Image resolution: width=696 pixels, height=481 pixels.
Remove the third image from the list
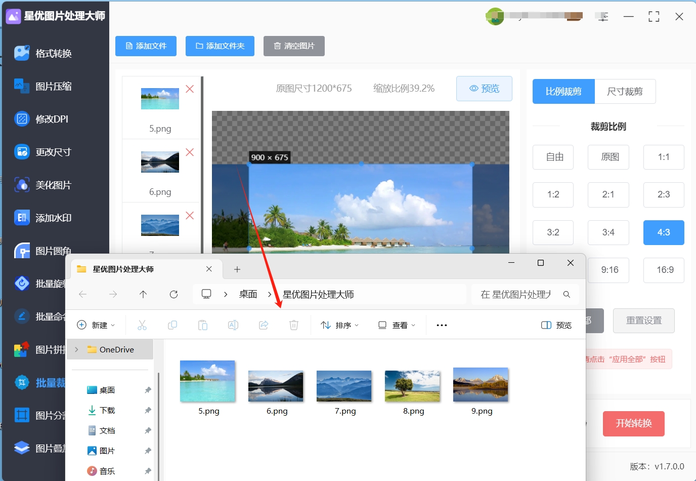pyautogui.click(x=190, y=216)
